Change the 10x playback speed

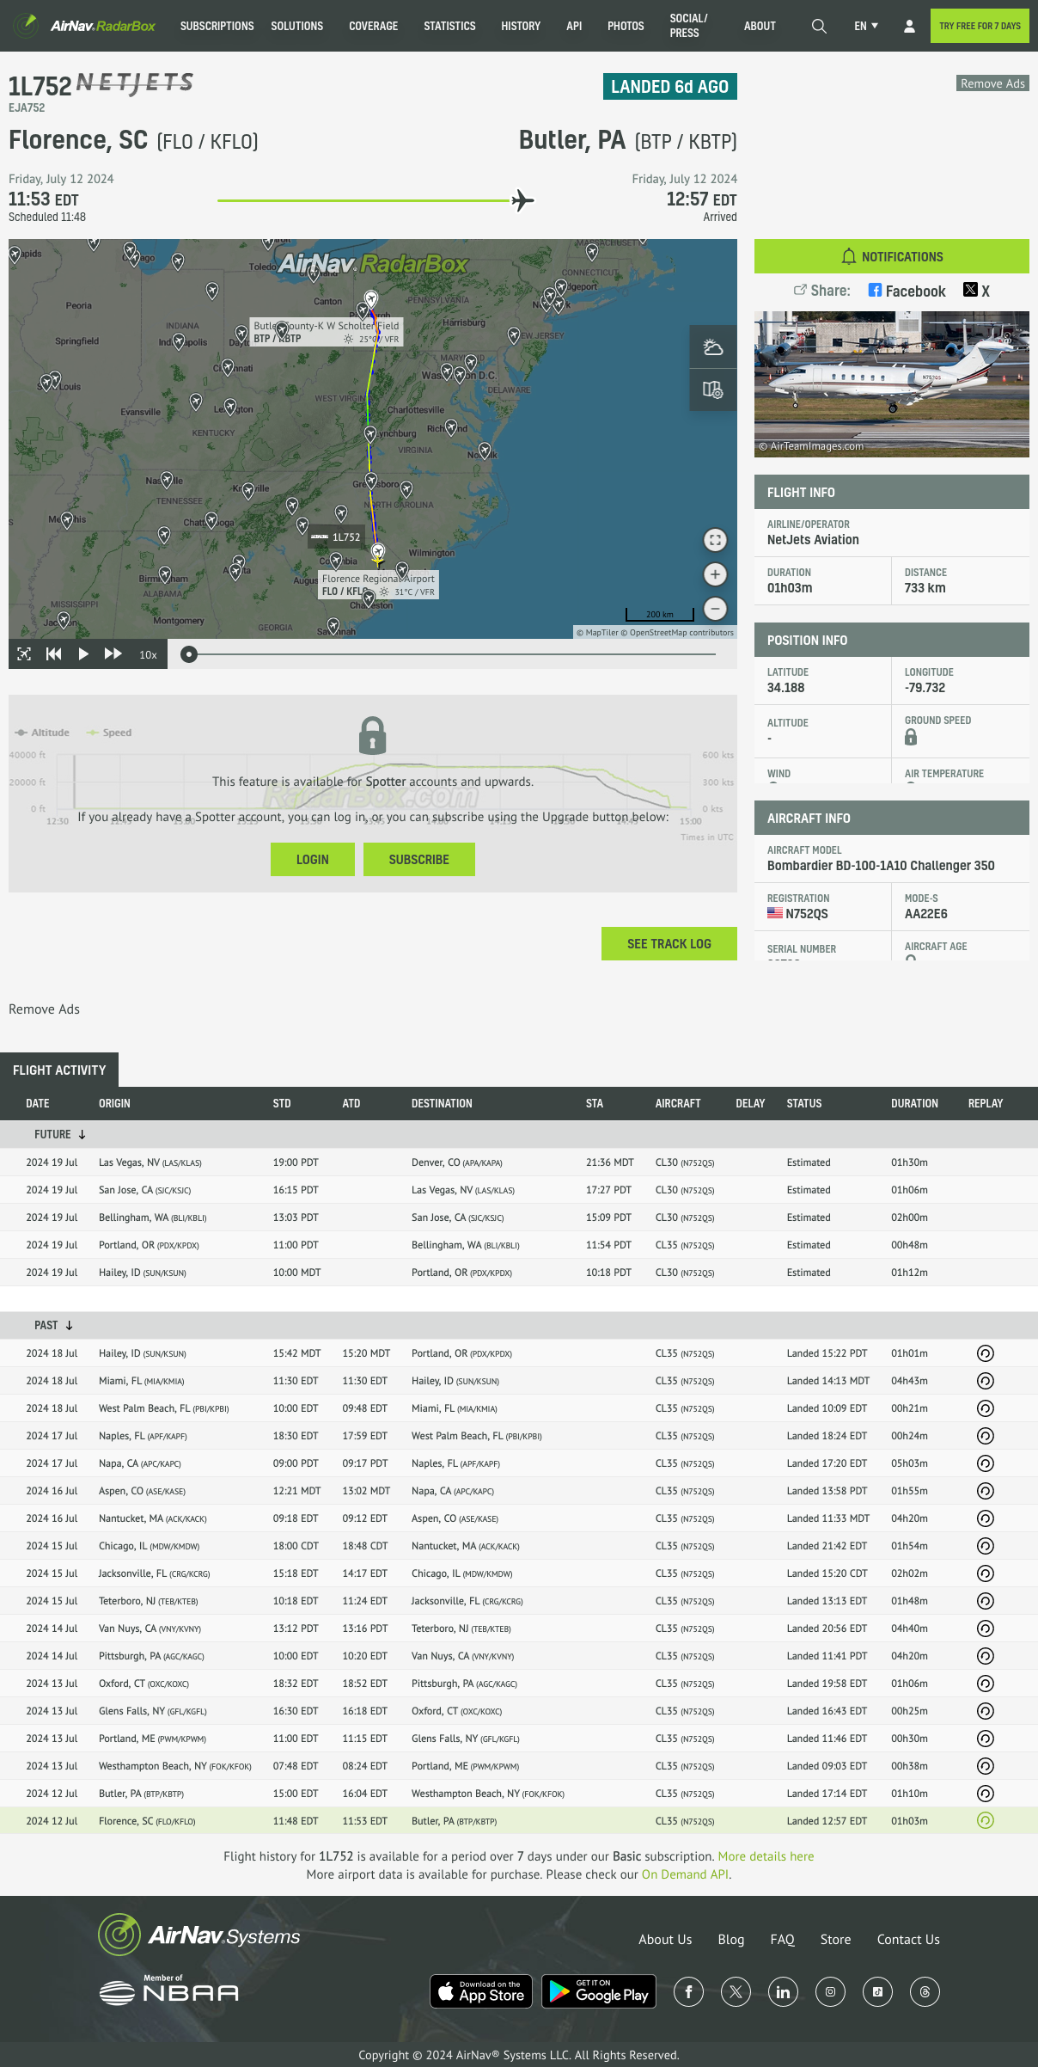[148, 654]
